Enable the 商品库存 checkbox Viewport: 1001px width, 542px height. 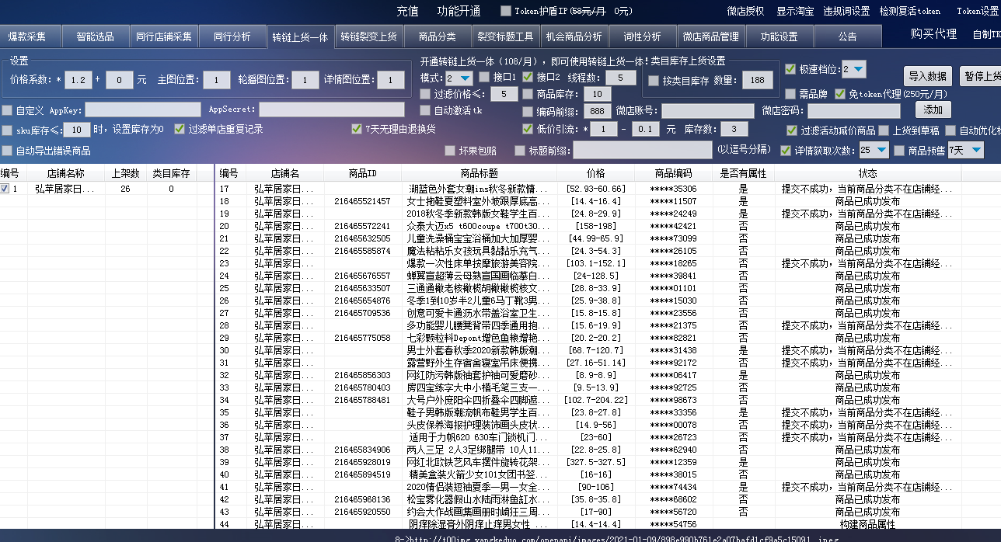[527, 93]
